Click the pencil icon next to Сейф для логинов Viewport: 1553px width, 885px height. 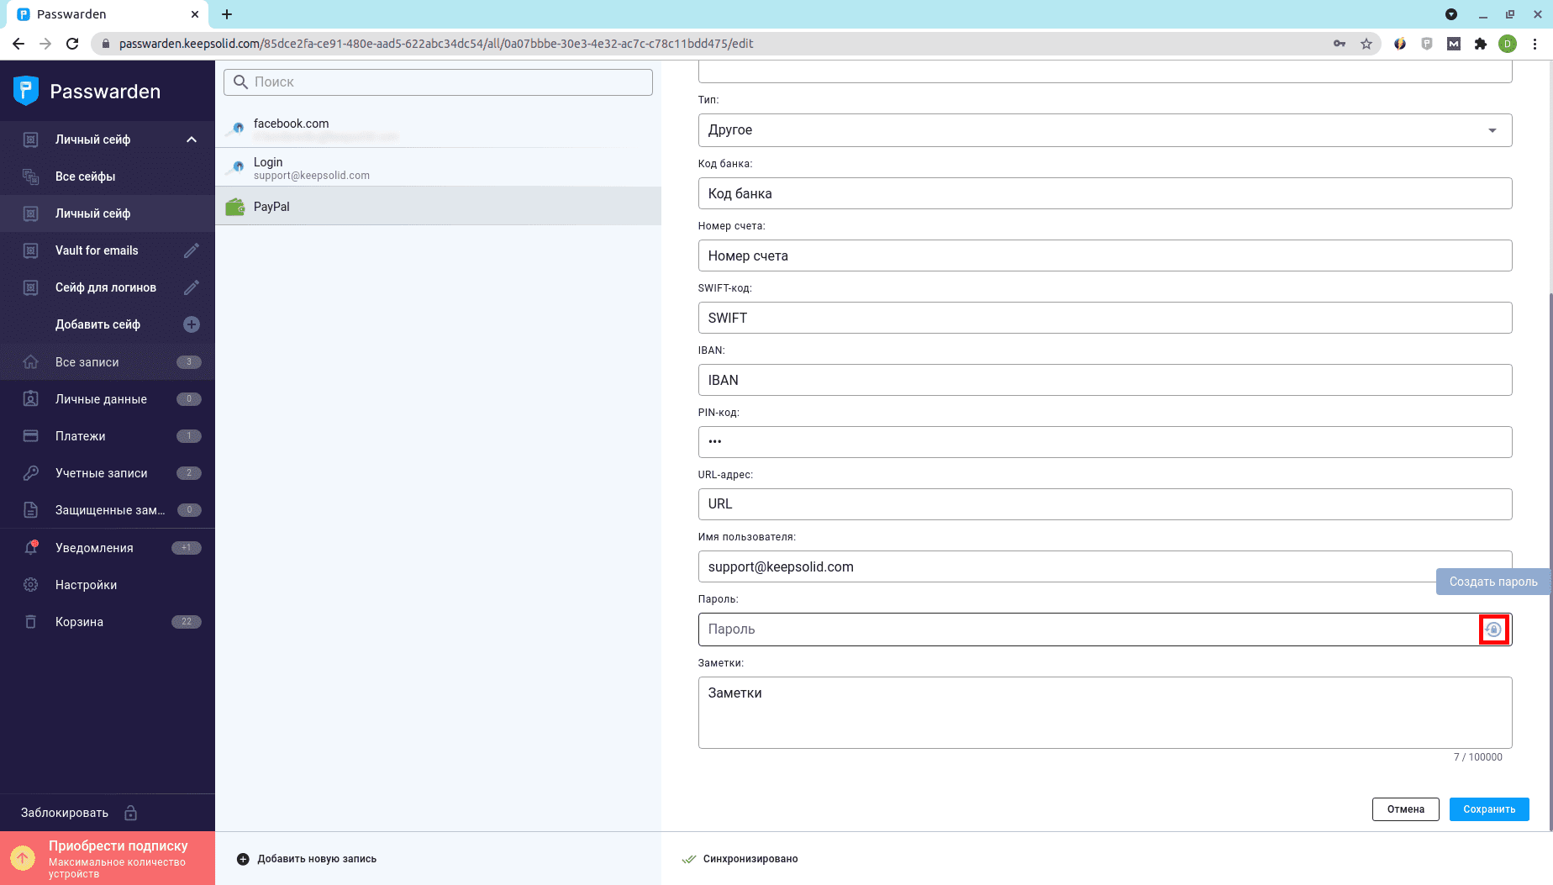pos(192,287)
